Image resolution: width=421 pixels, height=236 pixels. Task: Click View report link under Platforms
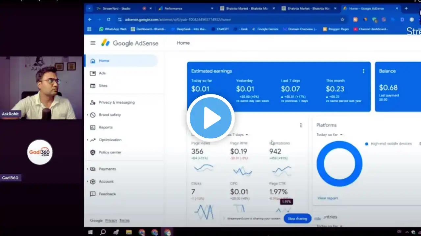tap(327, 198)
